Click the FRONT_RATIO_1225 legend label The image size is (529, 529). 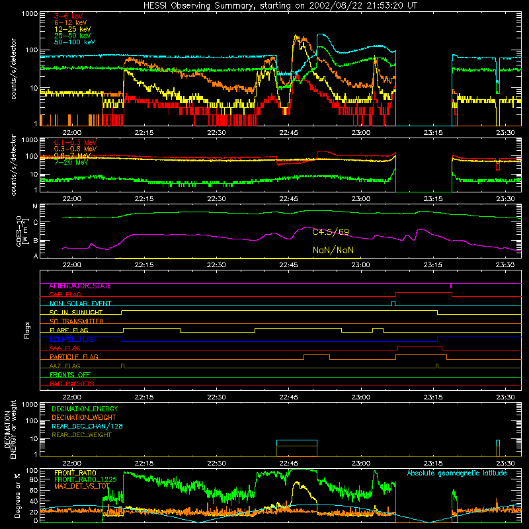coord(85,479)
